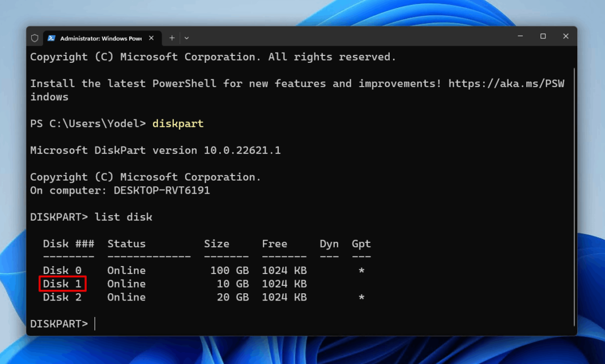The height and width of the screenshot is (364, 605).
Task: Select the Administrator: Windows PowerShell tab
Action: [100, 38]
